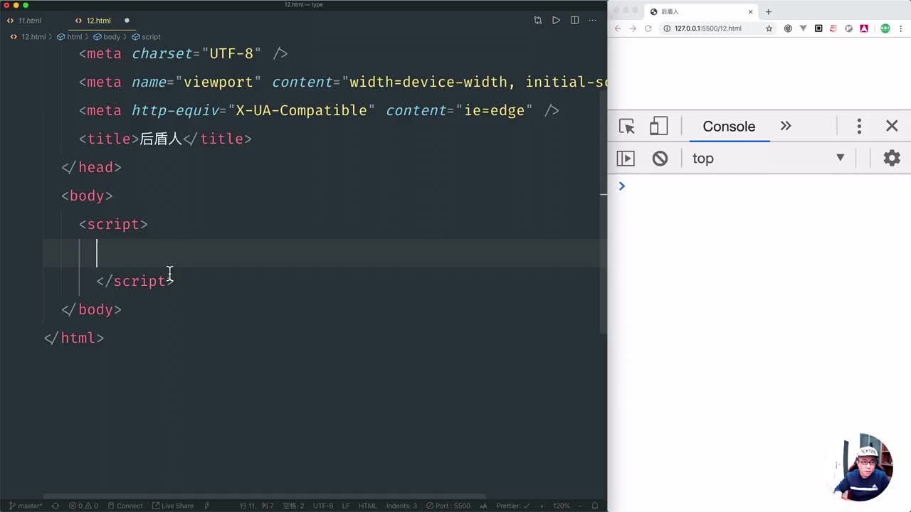Click the spiral Chrome extension icon
The height and width of the screenshot is (512, 911).
[788, 28]
